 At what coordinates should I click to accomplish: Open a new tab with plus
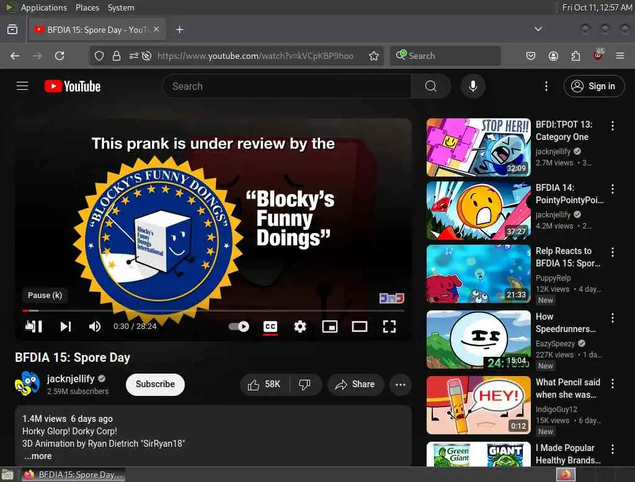tap(179, 30)
